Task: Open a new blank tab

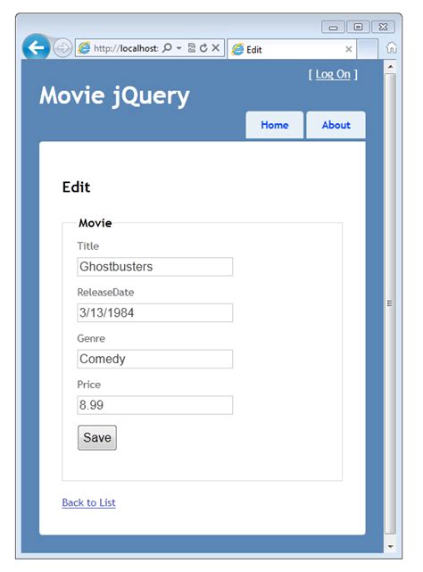Action: coord(367,49)
